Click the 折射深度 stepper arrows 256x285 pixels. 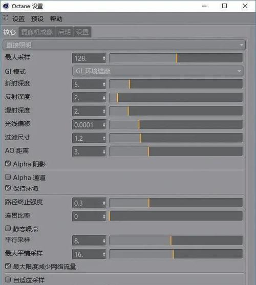[104, 84]
